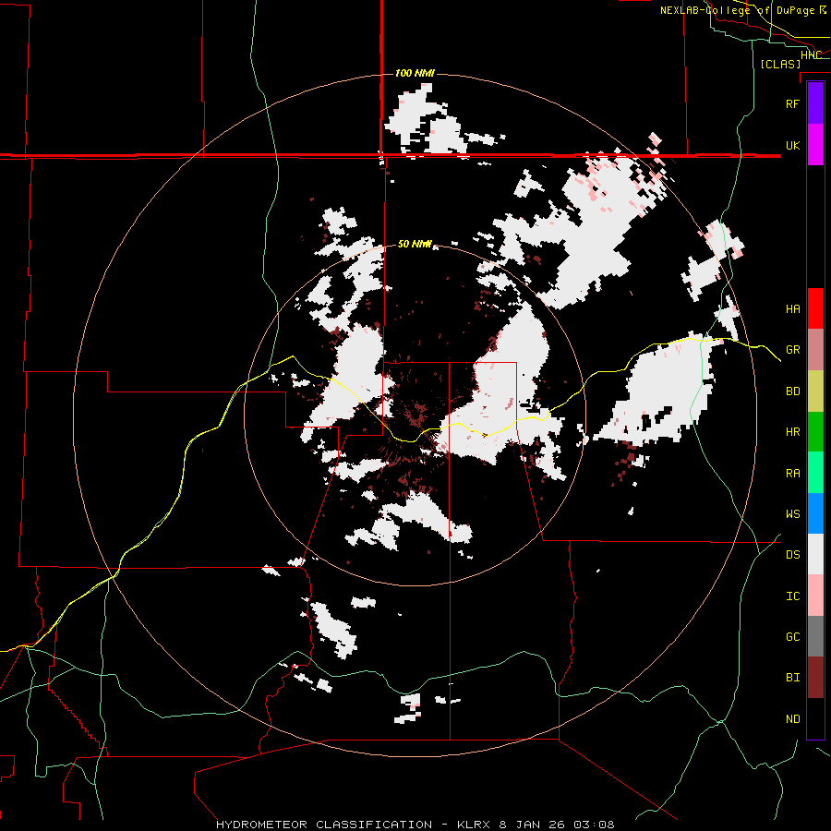Click the RA legend label
The image size is (831, 831).
coord(792,474)
